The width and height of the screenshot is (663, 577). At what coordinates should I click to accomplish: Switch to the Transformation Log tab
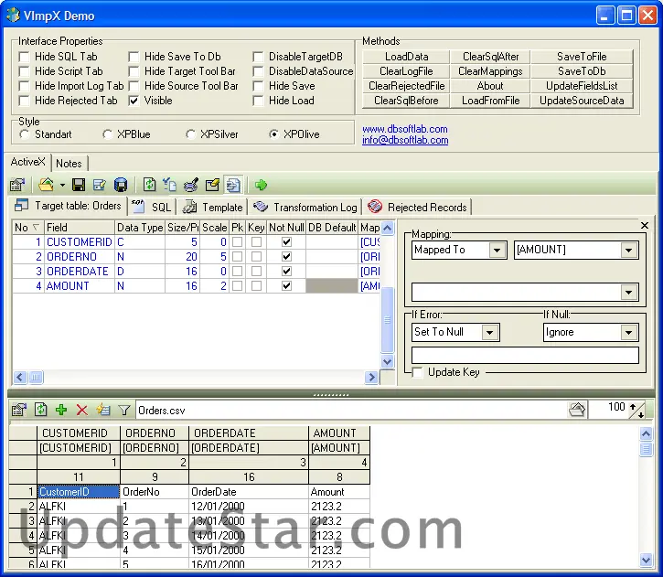coord(305,207)
